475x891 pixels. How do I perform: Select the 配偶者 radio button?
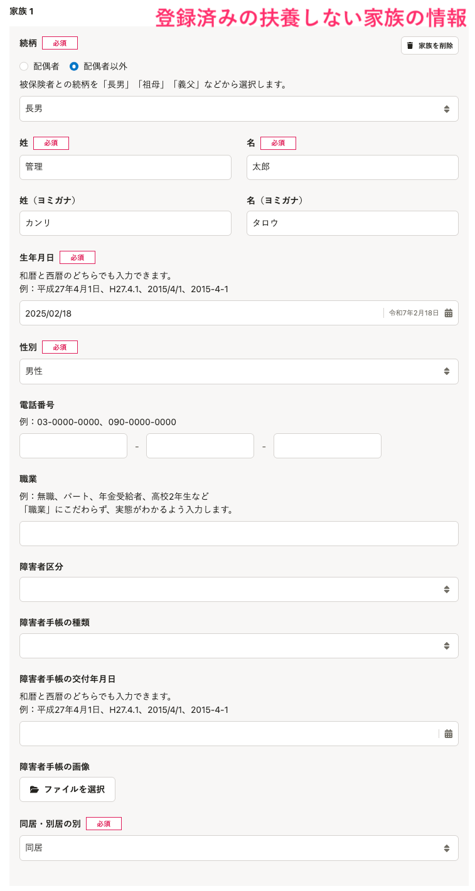pos(24,66)
